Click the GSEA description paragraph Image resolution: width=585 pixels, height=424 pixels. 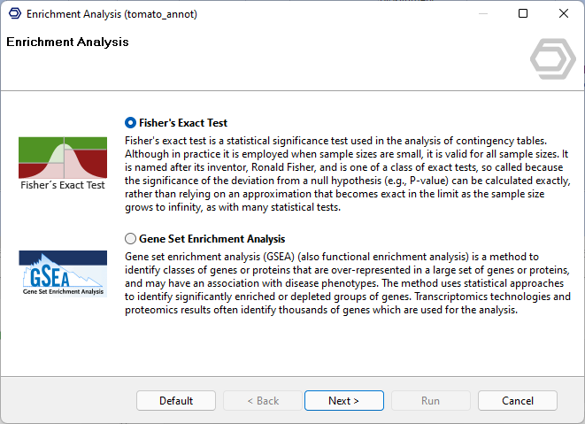pos(347,283)
